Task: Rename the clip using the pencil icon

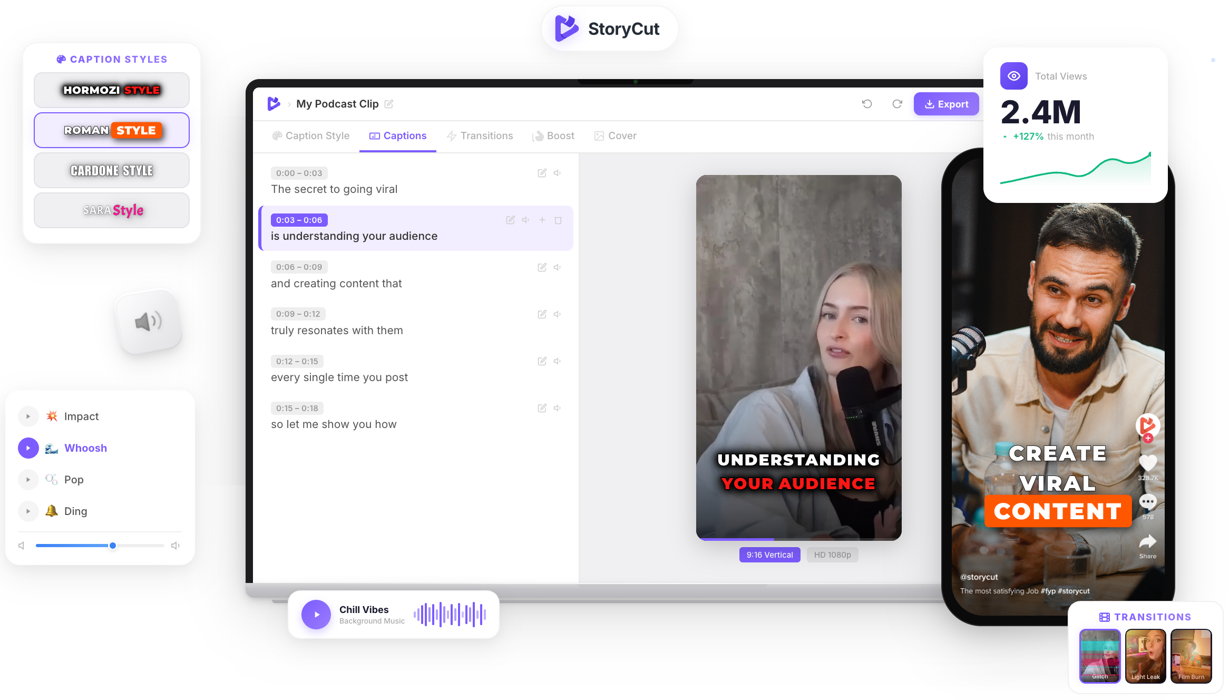Action: 389,104
